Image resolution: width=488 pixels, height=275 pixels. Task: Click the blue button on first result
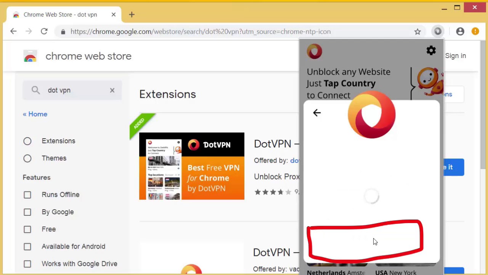pyautogui.click(x=454, y=167)
